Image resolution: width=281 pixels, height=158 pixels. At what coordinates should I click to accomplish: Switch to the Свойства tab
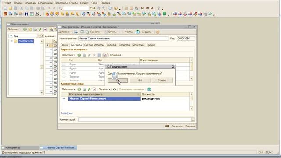[x=124, y=45]
